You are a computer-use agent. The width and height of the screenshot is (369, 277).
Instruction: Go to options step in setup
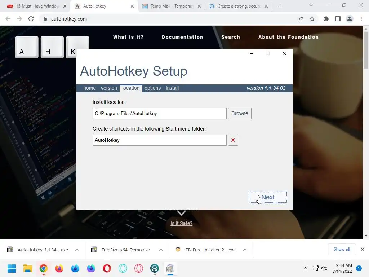tap(152, 88)
